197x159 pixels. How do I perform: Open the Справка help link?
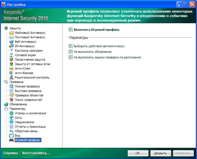(x=11, y=153)
